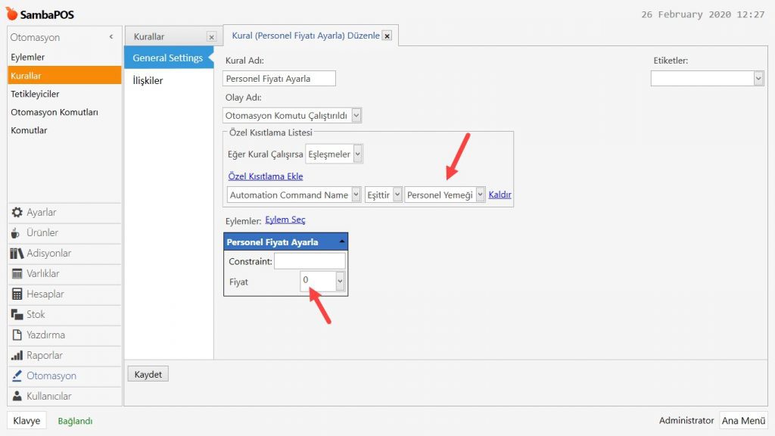The width and height of the screenshot is (775, 436).
Task: Click the Stok truck icon
Action: pos(17,315)
